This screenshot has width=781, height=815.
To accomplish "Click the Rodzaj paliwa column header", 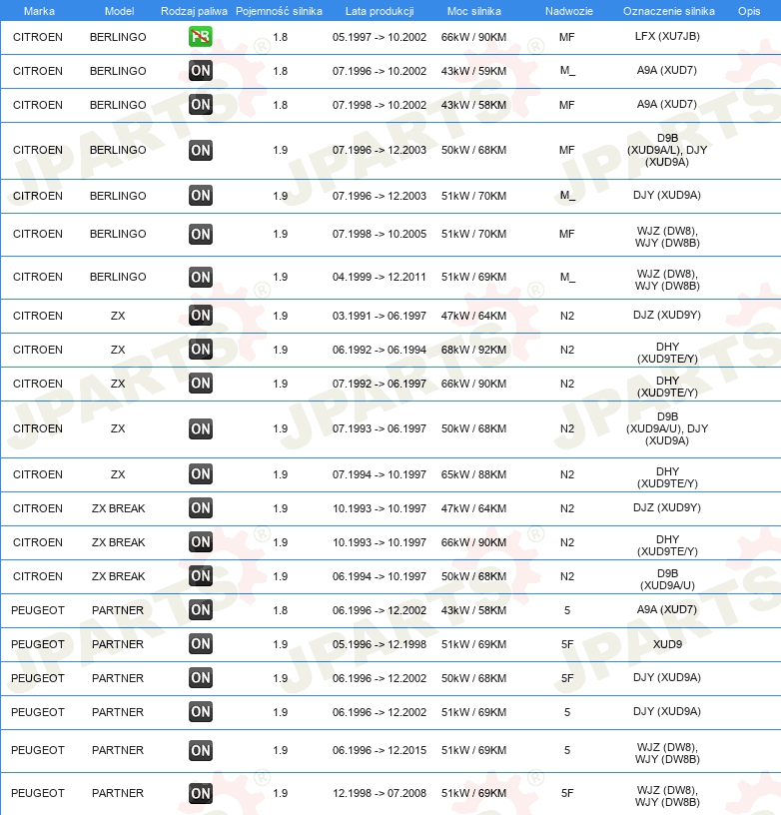I will [194, 11].
